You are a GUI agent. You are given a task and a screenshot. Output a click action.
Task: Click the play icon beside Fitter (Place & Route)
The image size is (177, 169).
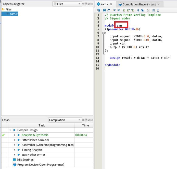tap(19, 140)
